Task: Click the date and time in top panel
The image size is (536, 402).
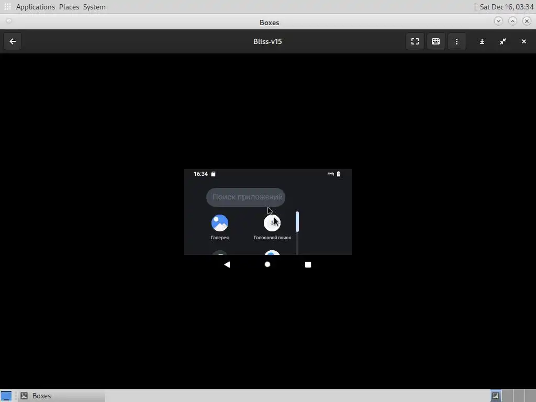Action: pos(507,7)
